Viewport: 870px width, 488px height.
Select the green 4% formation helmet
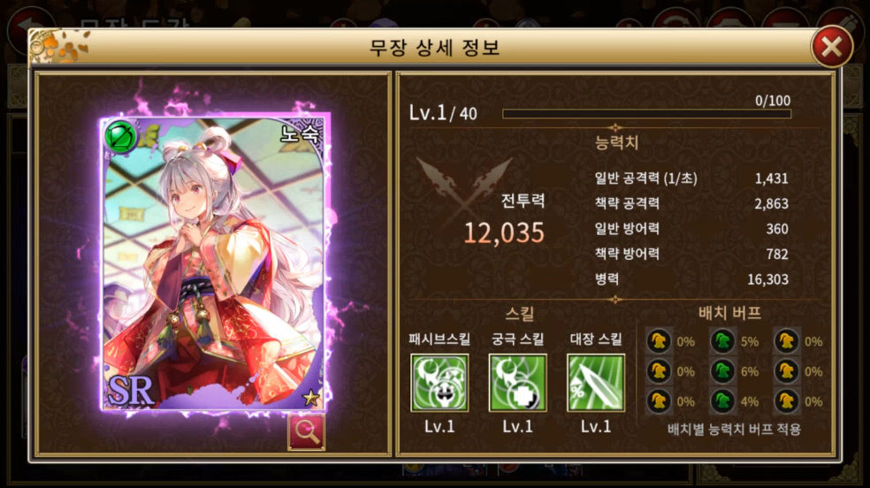tap(722, 401)
